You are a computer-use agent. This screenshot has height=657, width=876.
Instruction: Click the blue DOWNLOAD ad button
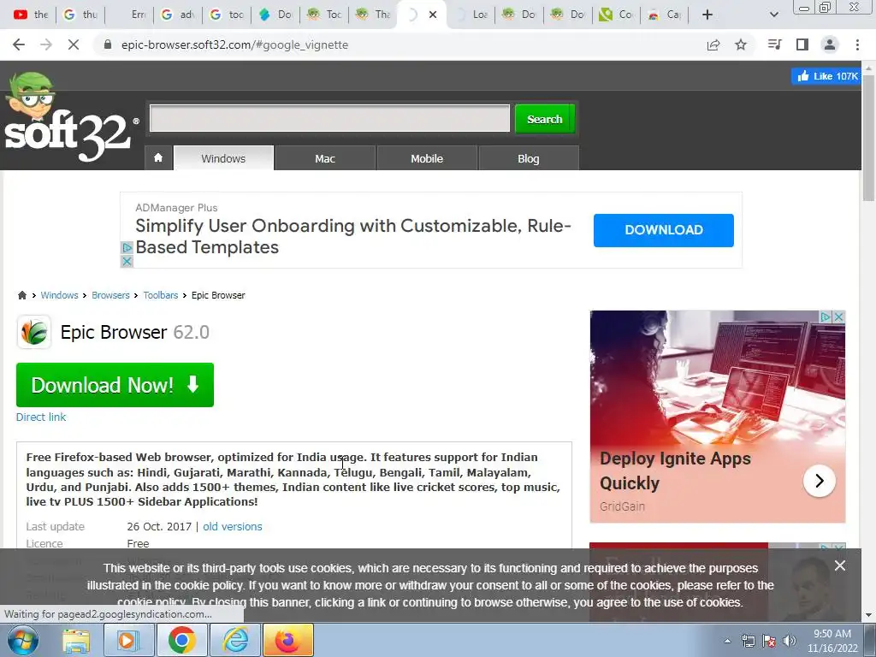point(664,230)
